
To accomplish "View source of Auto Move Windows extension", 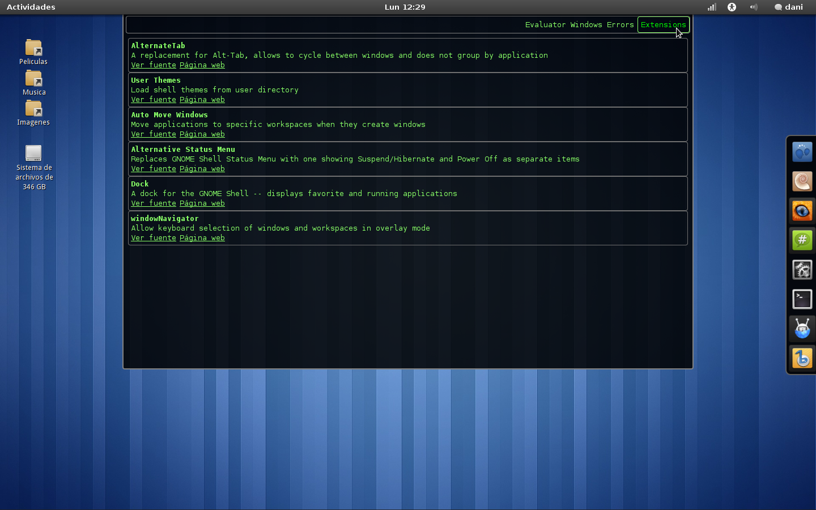I will click(154, 134).
